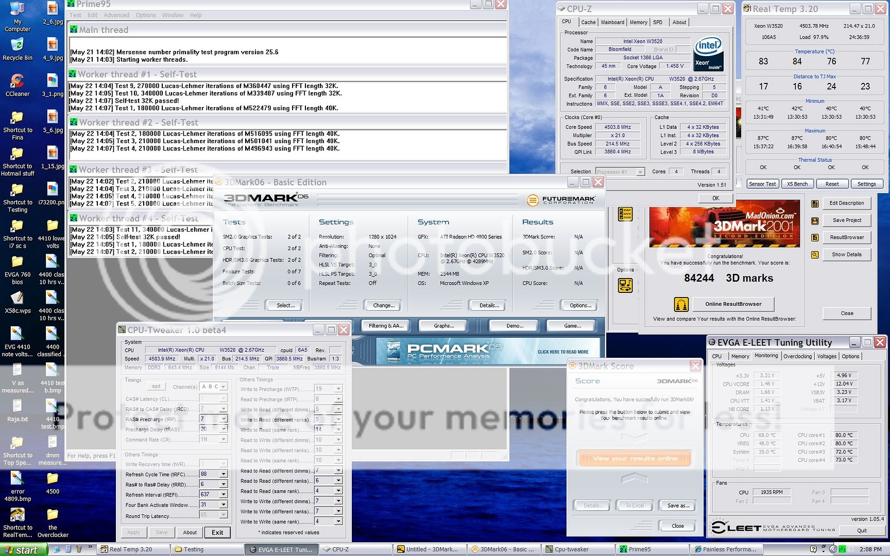Image resolution: width=890 pixels, height=556 pixels.
Task: Open Read to Read (same rank) dropdown
Action: click(338, 491)
